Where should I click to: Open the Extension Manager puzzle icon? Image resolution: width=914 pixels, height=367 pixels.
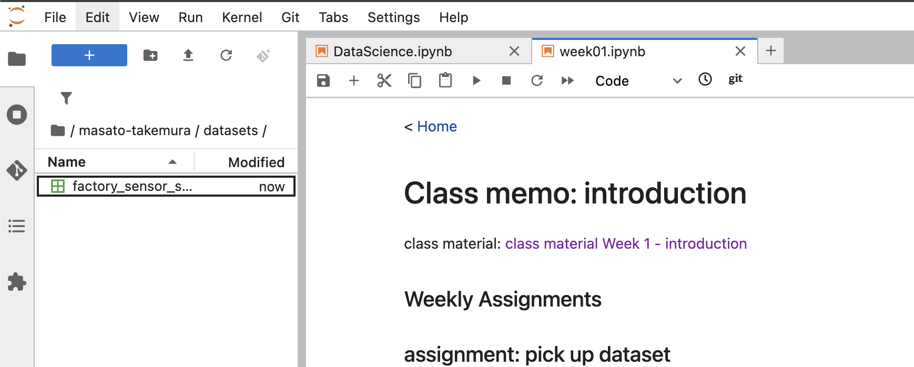17,282
